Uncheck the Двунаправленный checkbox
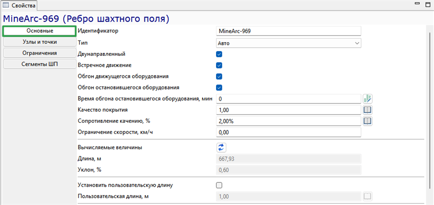 [219, 54]
